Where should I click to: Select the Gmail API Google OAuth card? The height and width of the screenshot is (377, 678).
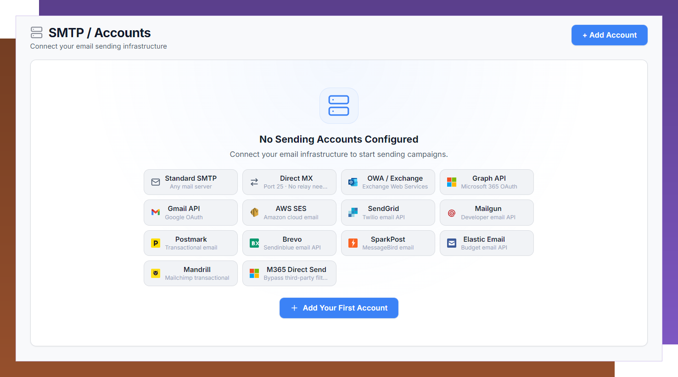click(191, 212)
